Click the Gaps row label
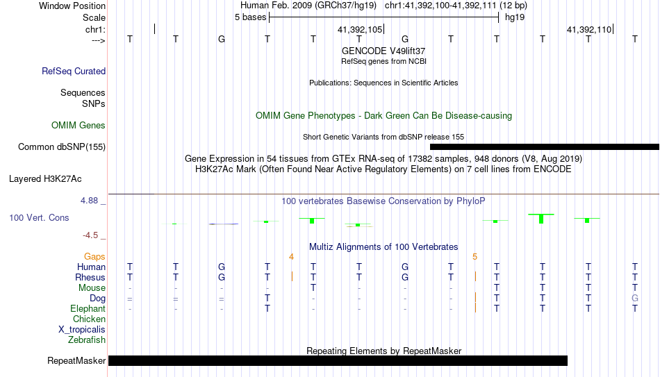660x377 pixels. pos(94,257)
